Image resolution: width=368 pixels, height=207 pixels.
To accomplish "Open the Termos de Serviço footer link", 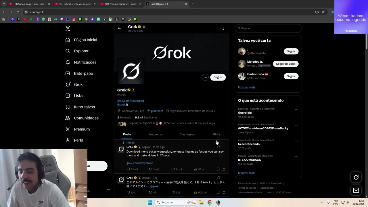I will [247, 183].
